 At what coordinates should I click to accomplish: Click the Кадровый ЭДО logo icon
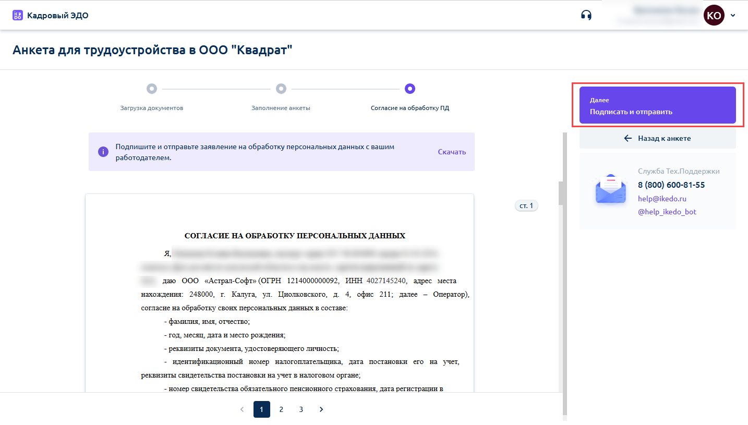click(x=18, y=15)
